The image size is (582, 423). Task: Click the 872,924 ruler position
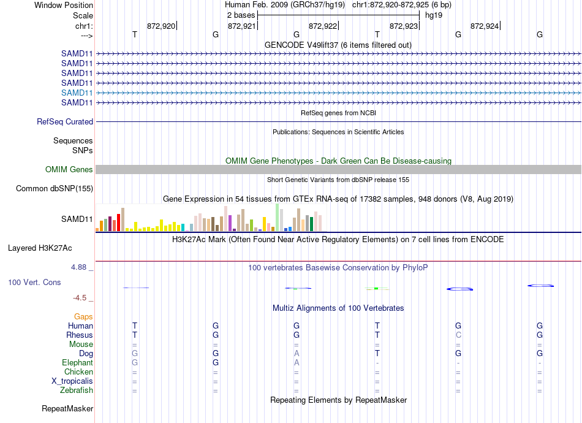485,26
